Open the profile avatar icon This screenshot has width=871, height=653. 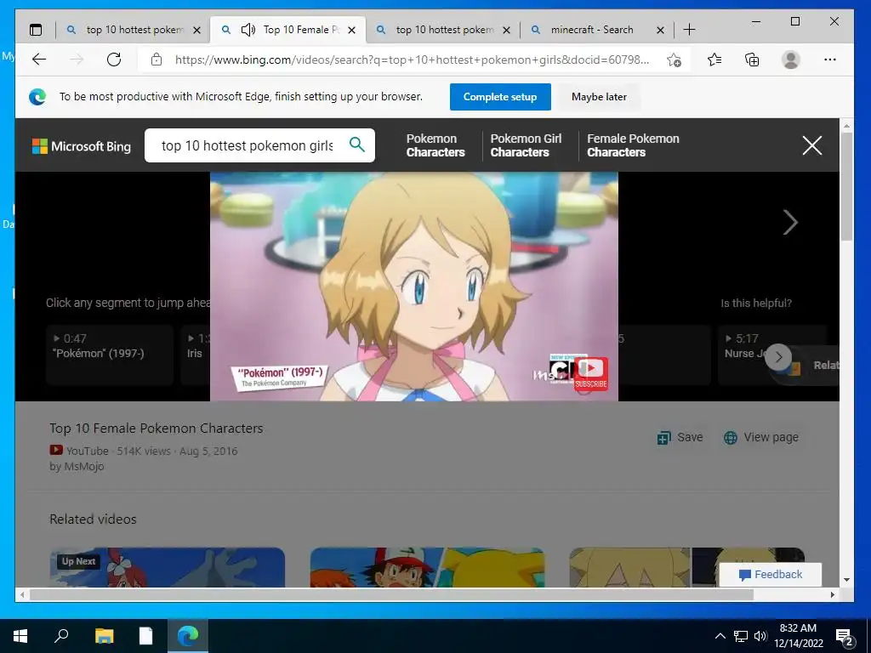click(790, 60)
